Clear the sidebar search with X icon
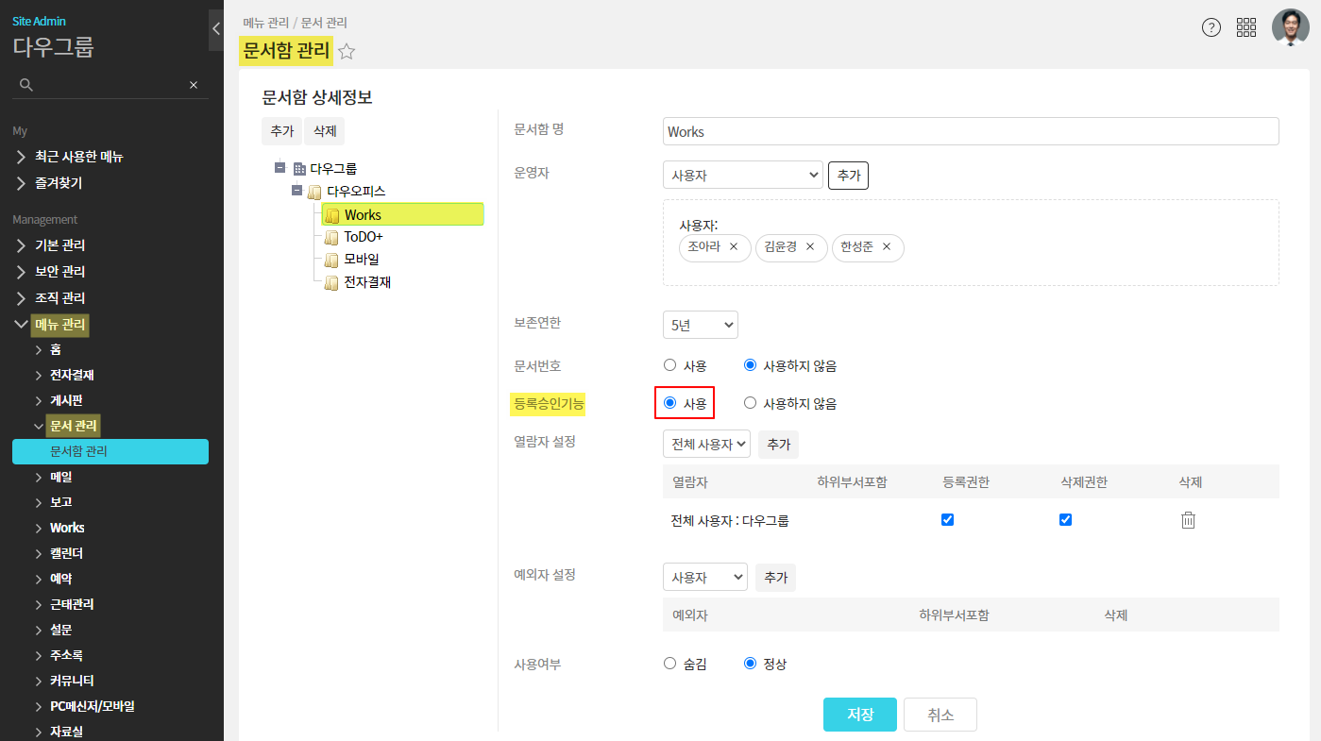The image size is (1321, 741). [194, 85]
